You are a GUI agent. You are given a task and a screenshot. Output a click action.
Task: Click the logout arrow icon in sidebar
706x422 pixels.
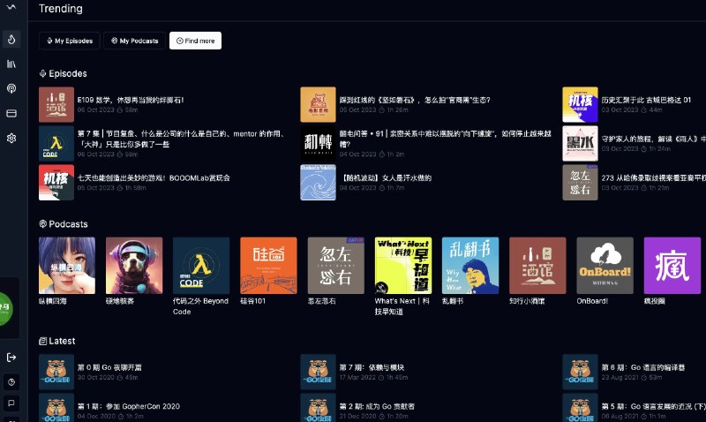[11, 358]
